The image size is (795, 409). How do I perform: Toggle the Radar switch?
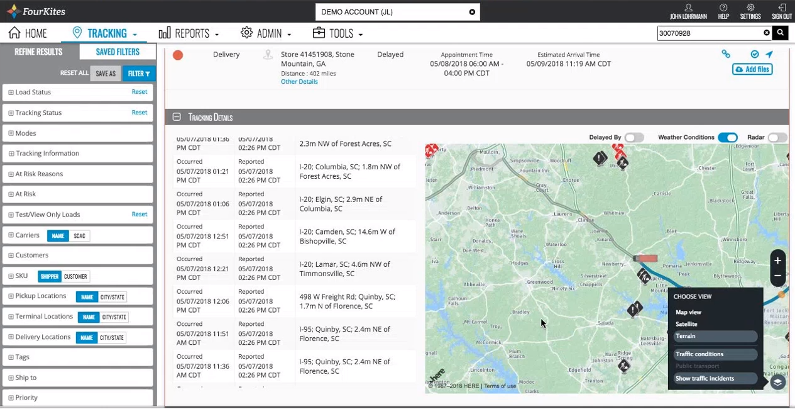(777, 137)
